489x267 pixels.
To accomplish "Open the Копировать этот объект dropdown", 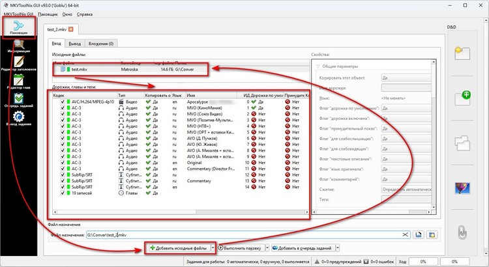I will pyautogui.click(x=406, y=78).
